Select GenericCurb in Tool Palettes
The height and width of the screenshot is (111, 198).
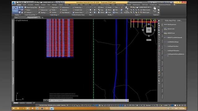(169, 29)
